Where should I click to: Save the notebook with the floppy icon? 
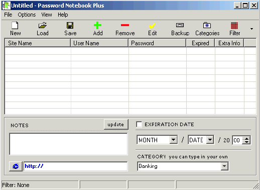tap(70, 29)
